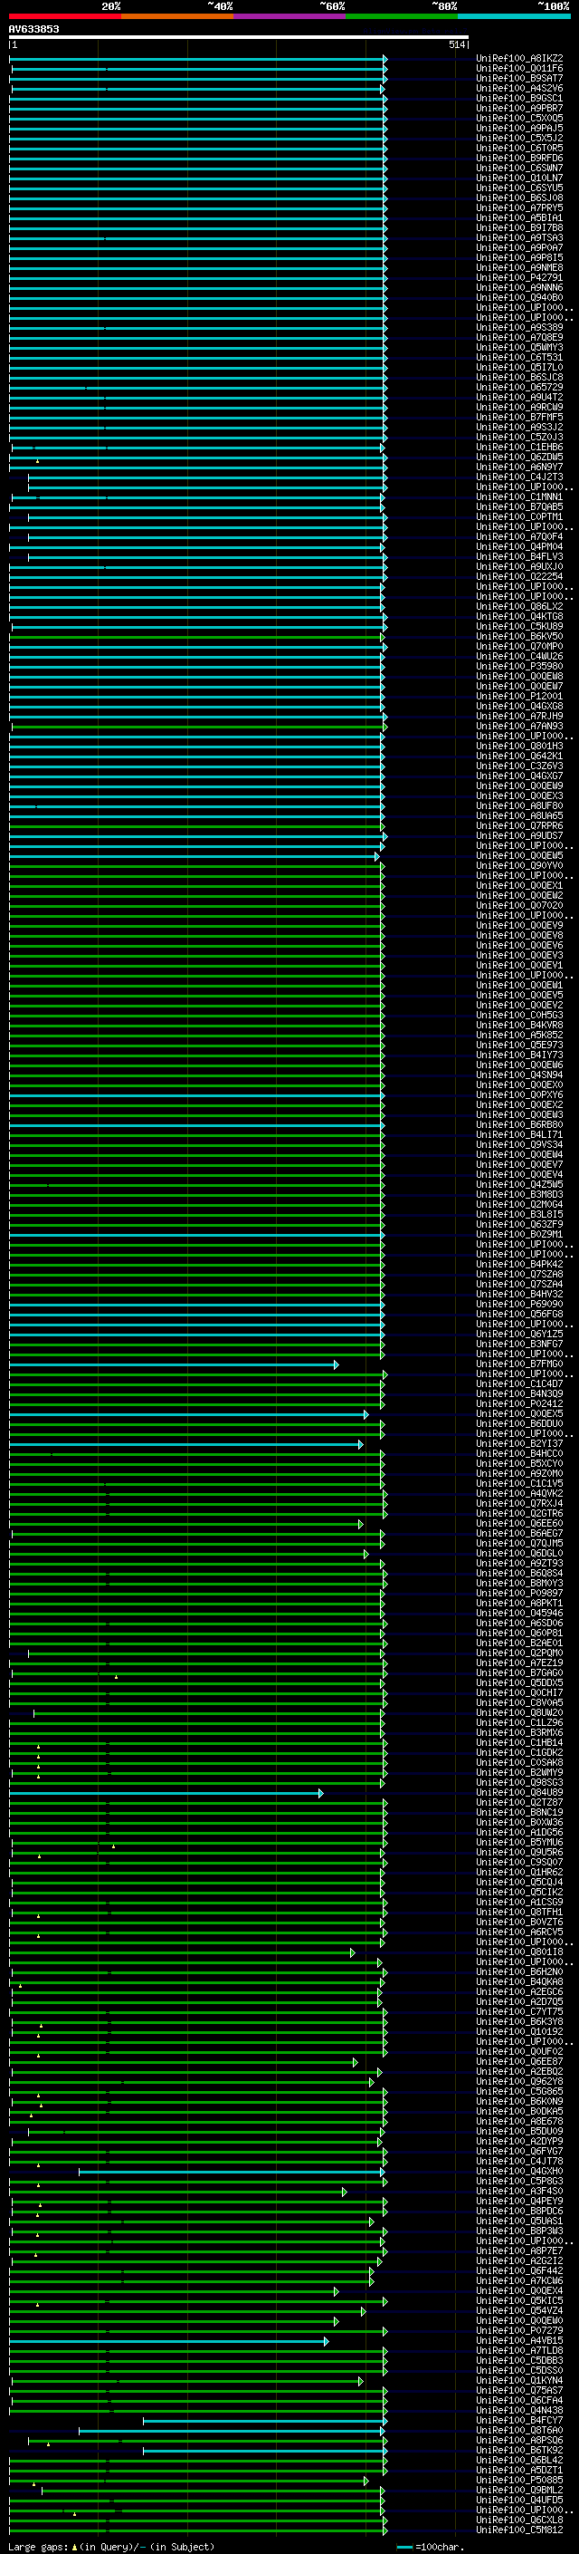Open hit UniRef100_Q011F6
The width and height of the screenshot is (579, 2554).
point(519,69)
